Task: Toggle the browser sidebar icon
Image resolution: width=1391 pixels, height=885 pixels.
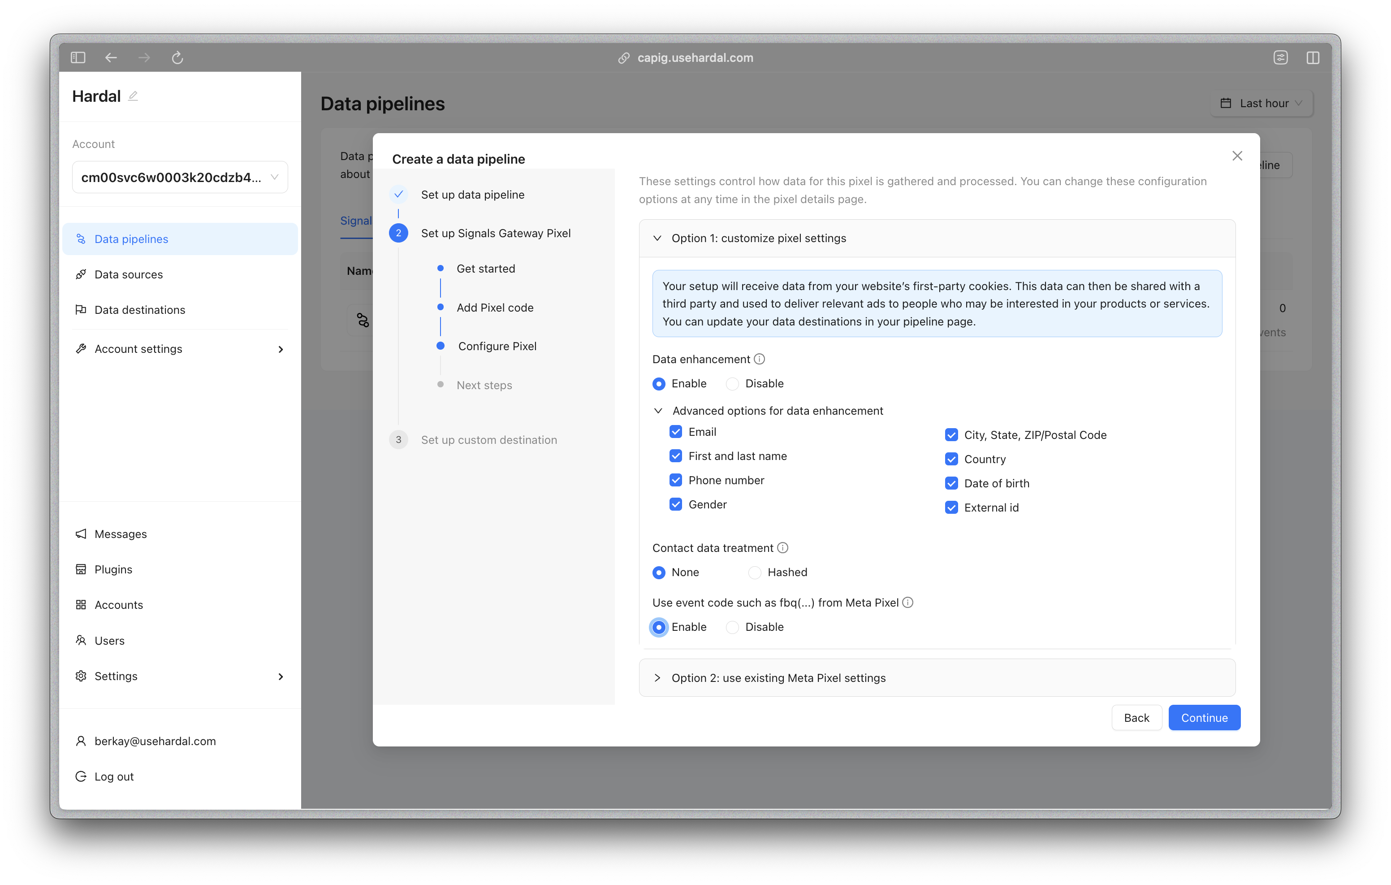Action: pos(78,57)
